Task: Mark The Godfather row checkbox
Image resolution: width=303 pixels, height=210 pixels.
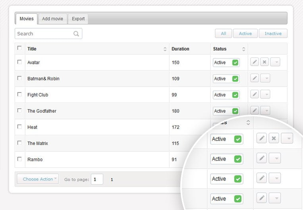Action: click(19, 110)
